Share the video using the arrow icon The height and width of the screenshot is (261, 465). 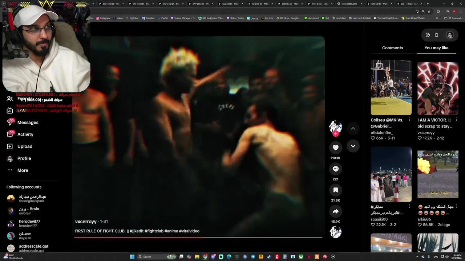coord(335,211)
